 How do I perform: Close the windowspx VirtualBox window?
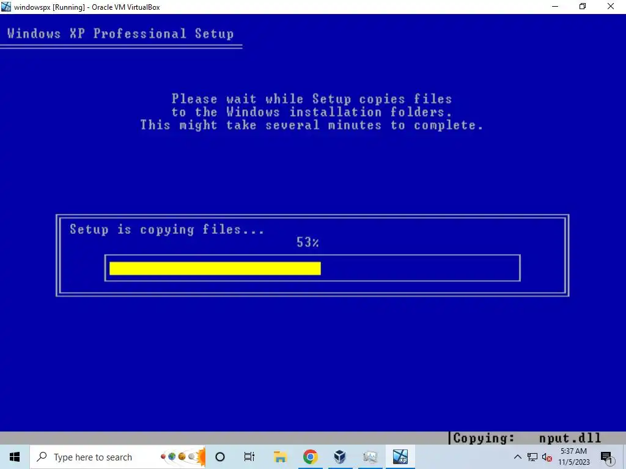(611, 6)
